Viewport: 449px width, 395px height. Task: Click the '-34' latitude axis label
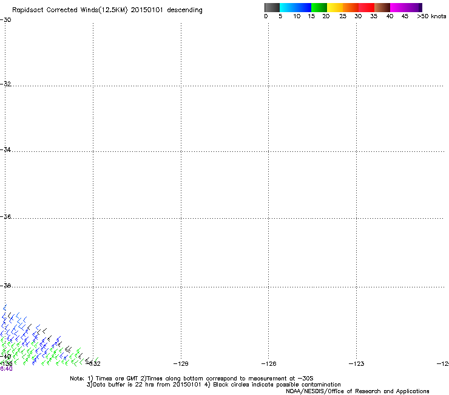coord(5,149)
